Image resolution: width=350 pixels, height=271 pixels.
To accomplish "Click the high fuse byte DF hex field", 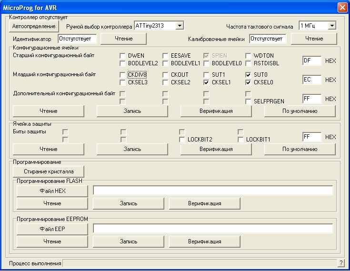I will [312, 60].
